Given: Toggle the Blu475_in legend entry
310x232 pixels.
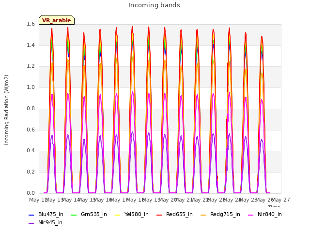Looking at the screenshot, I should coord(46,215).
